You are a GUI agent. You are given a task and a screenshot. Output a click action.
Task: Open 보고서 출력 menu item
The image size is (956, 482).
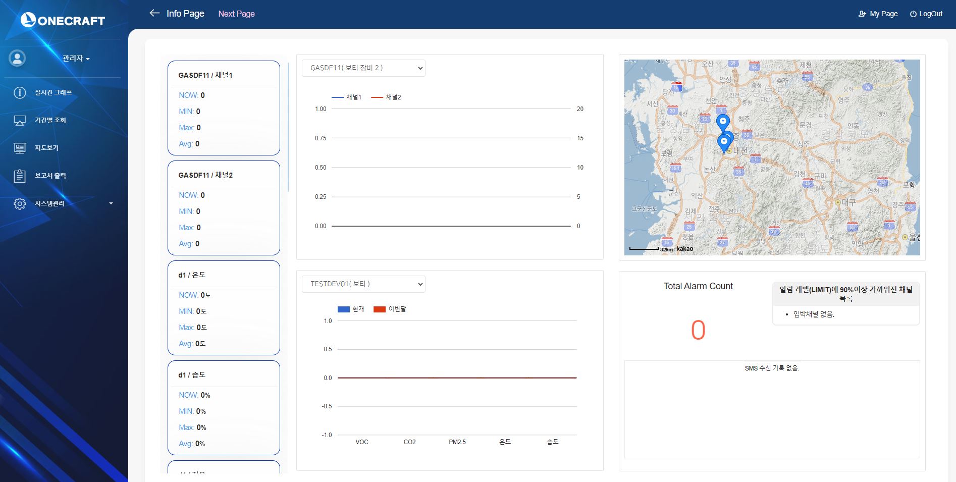[50, 176]
